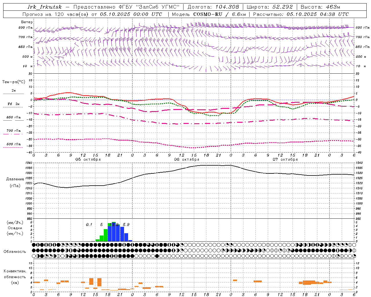Screen dimensions: 371x297
Task: Click the 850 гПа temperature legend entry
Action: [14, 117]
